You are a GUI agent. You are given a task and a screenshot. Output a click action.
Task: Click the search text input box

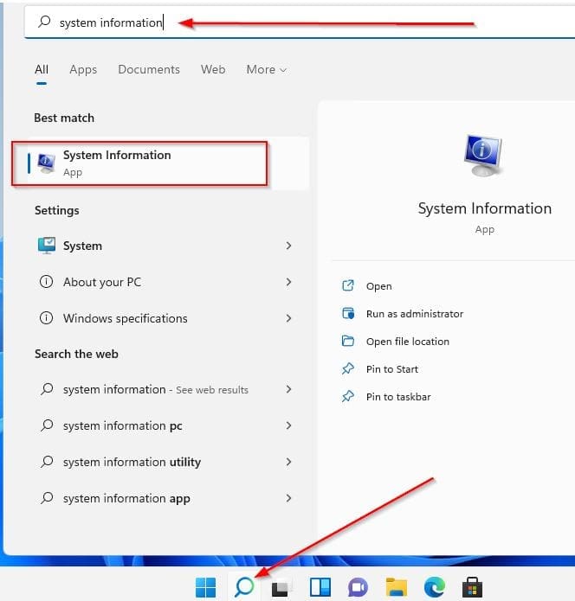pos(260,23)
